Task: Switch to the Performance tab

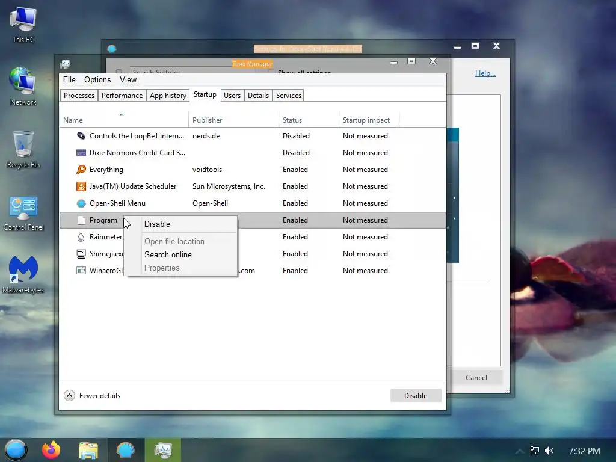Action: (x=122, y=96)
